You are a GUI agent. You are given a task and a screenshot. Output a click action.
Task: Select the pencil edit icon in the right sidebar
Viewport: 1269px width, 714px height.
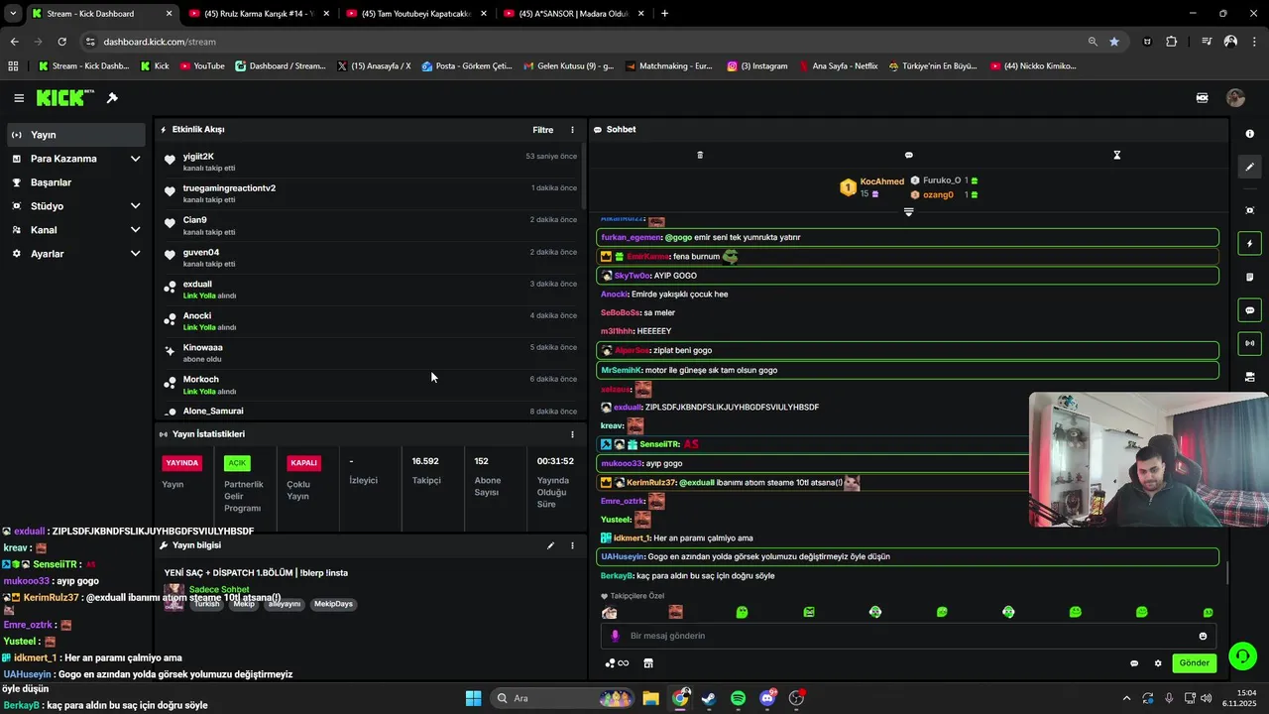click(x=1250, y=167)
